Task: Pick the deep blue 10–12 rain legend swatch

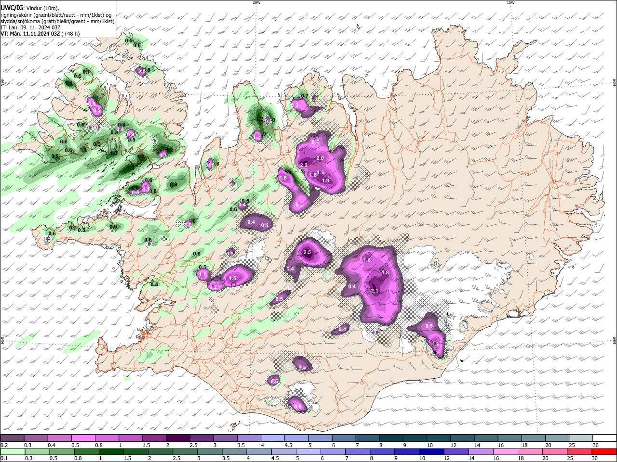Action: (x=431, y=451)
